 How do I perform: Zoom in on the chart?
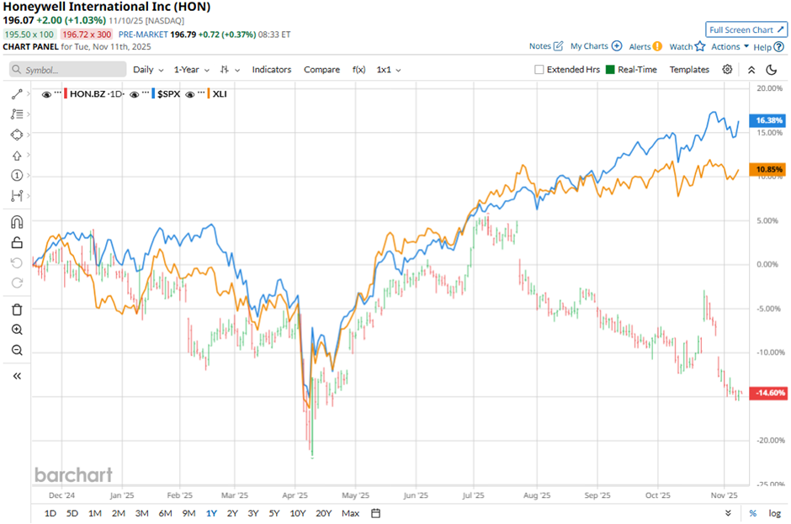click(x=17, y=330)
